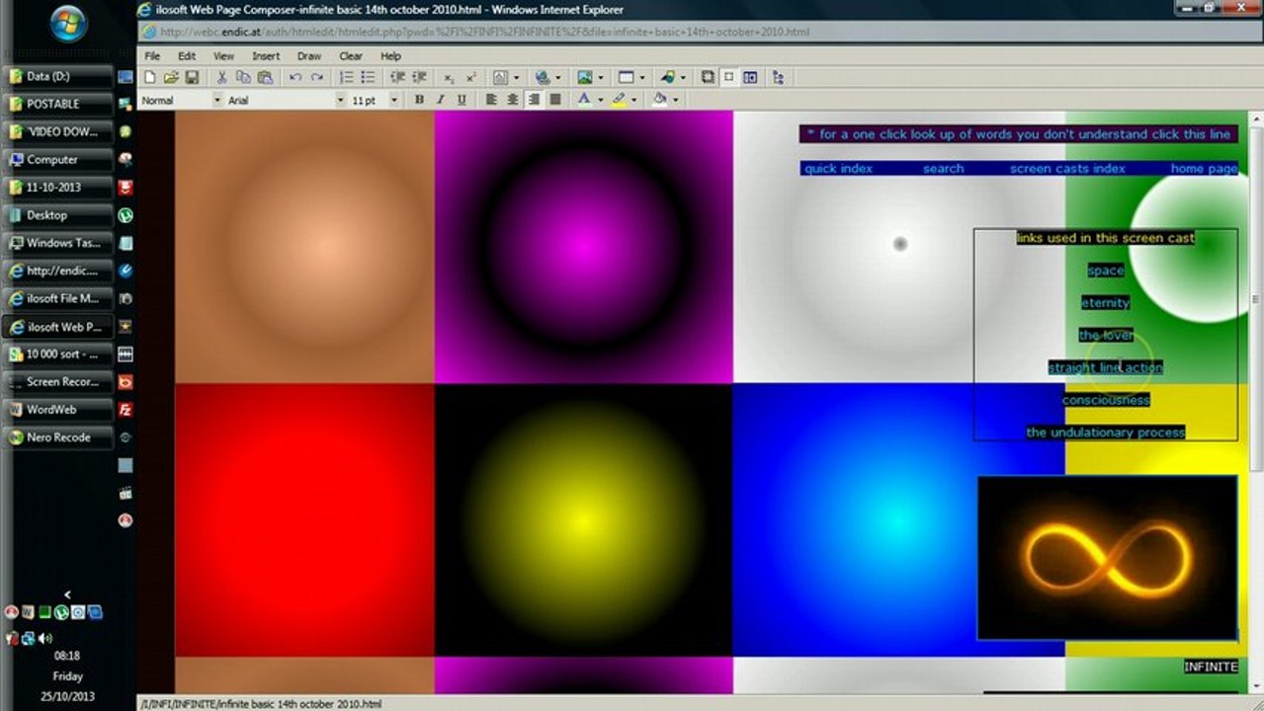Click the paint bucket background color swatch
This screenshot has width=1264, height=711.
click(x=660, y=100)
